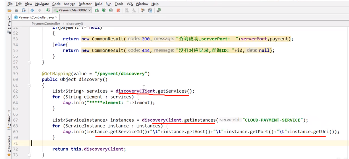Open the View menu

28,4
